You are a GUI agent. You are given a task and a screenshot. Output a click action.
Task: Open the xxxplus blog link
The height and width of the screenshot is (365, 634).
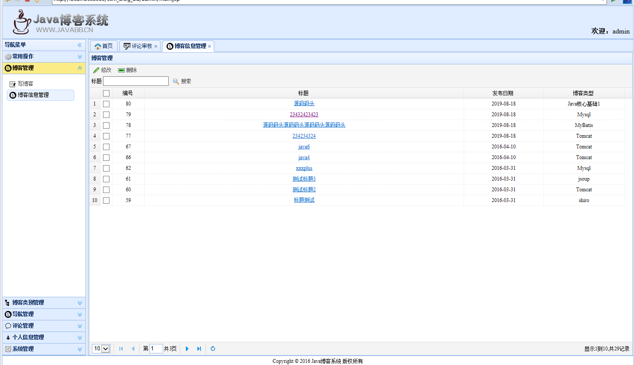point(304,168)
